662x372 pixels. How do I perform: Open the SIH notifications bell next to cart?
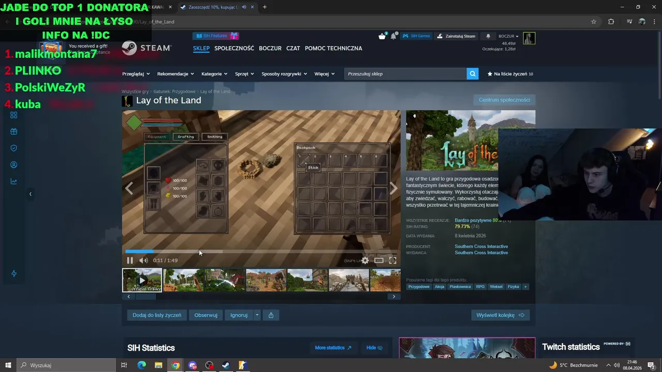[x=394, y=36]
